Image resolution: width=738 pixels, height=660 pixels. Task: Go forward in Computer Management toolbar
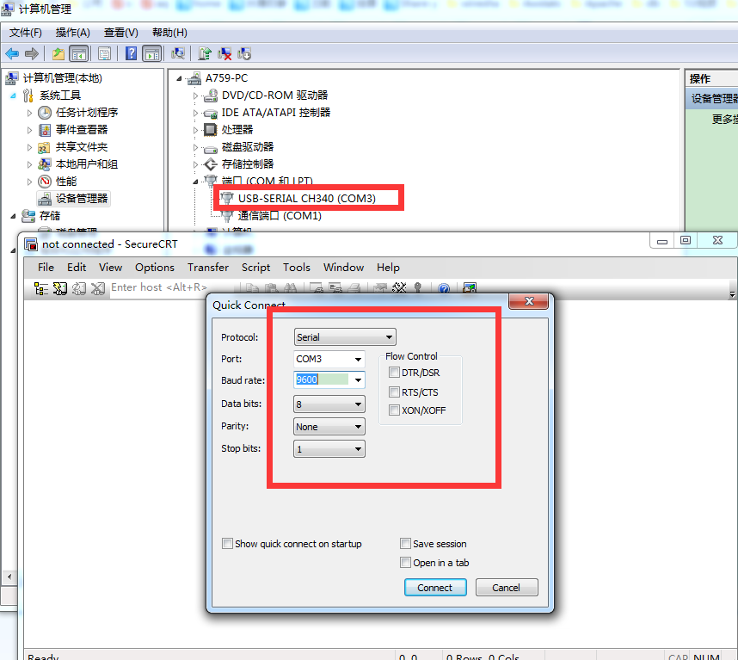coord(32,53)
